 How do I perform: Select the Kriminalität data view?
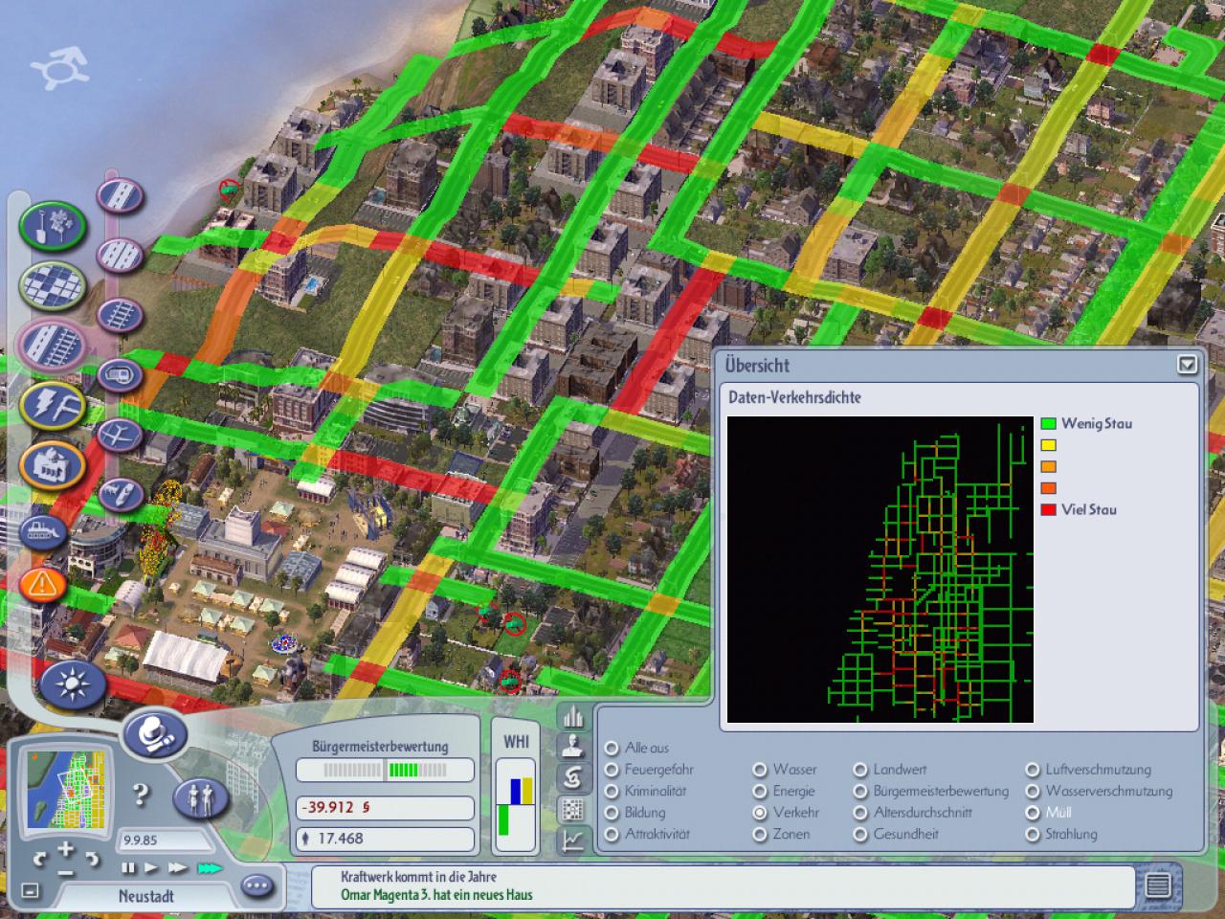click(x=612, y=792)
